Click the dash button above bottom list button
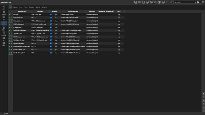Screen dimensions: 205x115 pos(203,107)
